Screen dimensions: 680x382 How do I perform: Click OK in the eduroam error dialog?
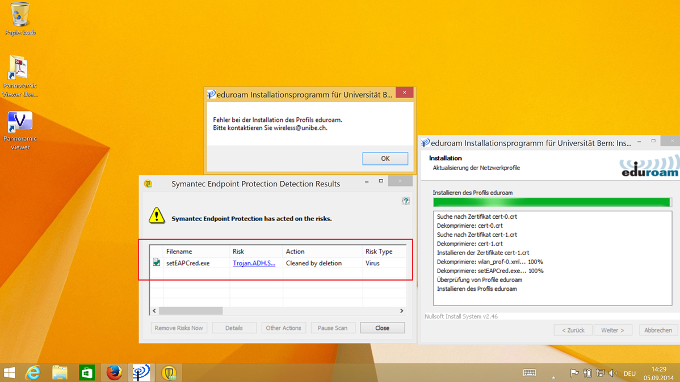pos(385,159)
